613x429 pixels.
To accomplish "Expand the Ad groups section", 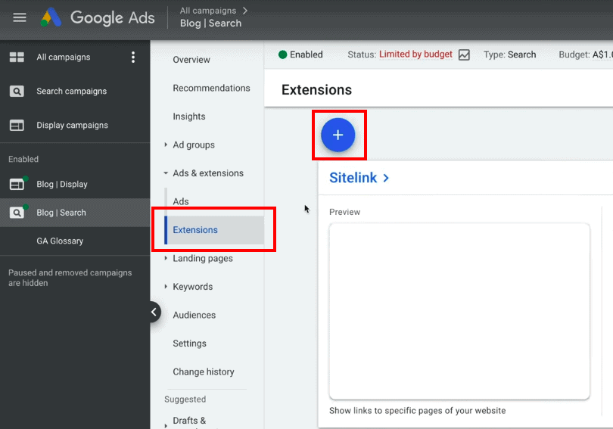I will [166, 145].
